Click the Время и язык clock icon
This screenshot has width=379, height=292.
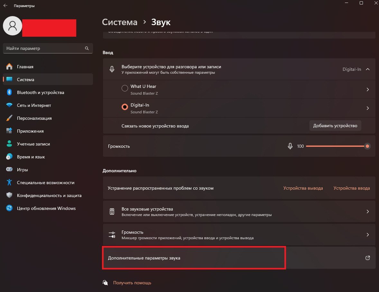pos(9,157)
